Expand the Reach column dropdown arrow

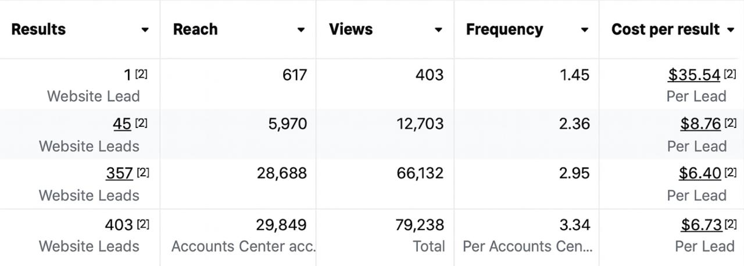301,30
